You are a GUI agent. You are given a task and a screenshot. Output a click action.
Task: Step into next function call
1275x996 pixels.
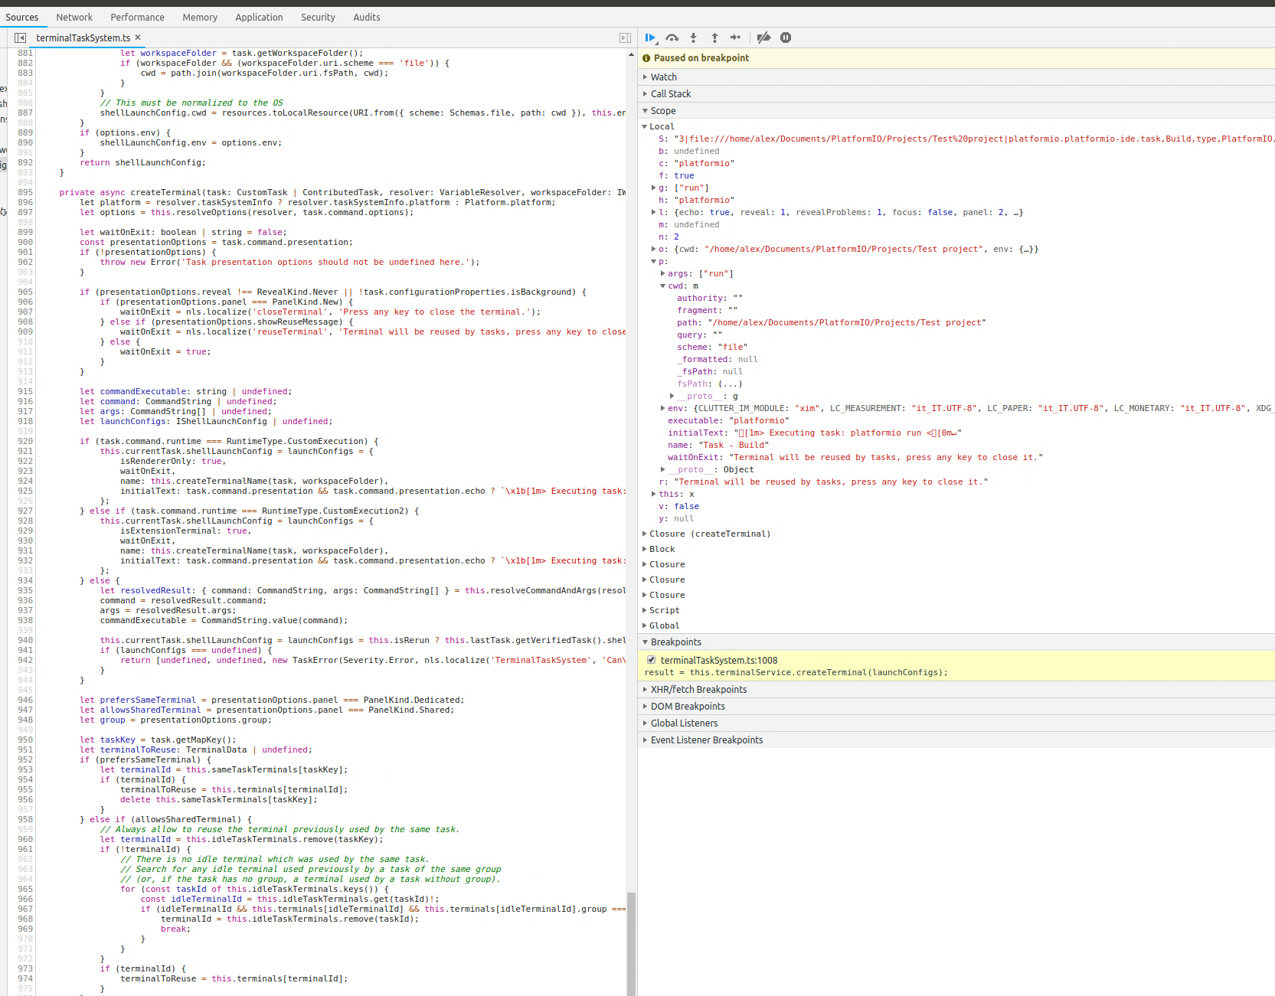[x=693, y=38]
